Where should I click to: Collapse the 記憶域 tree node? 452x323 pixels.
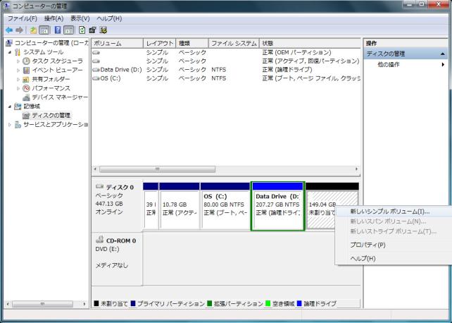[10, 106]
